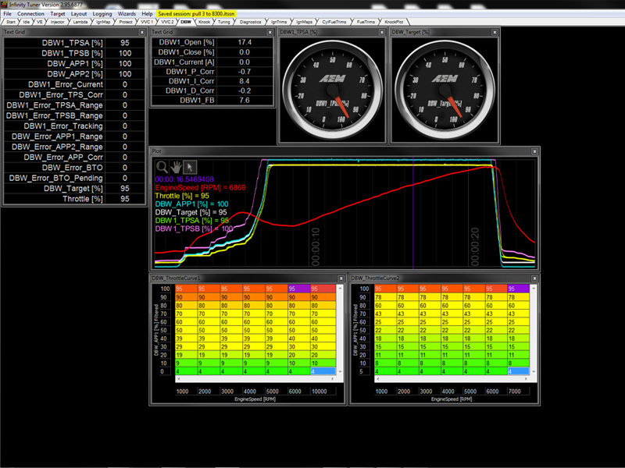Open the Target menu
This screenshot has height=468, width=625.
57,13
